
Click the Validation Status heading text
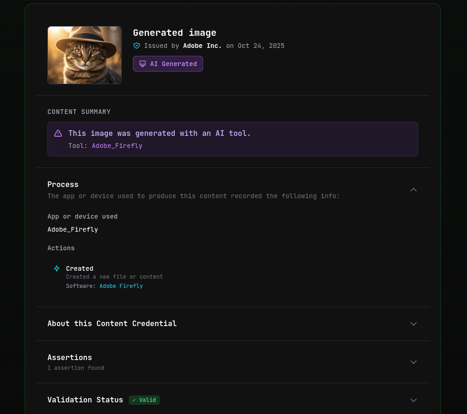click(85, 400)
